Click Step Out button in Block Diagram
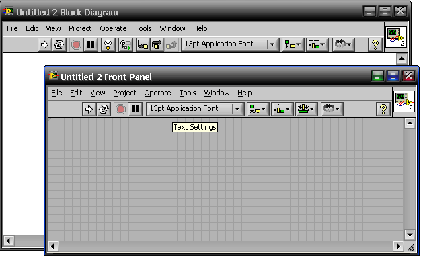 click(x=171, y=44)
